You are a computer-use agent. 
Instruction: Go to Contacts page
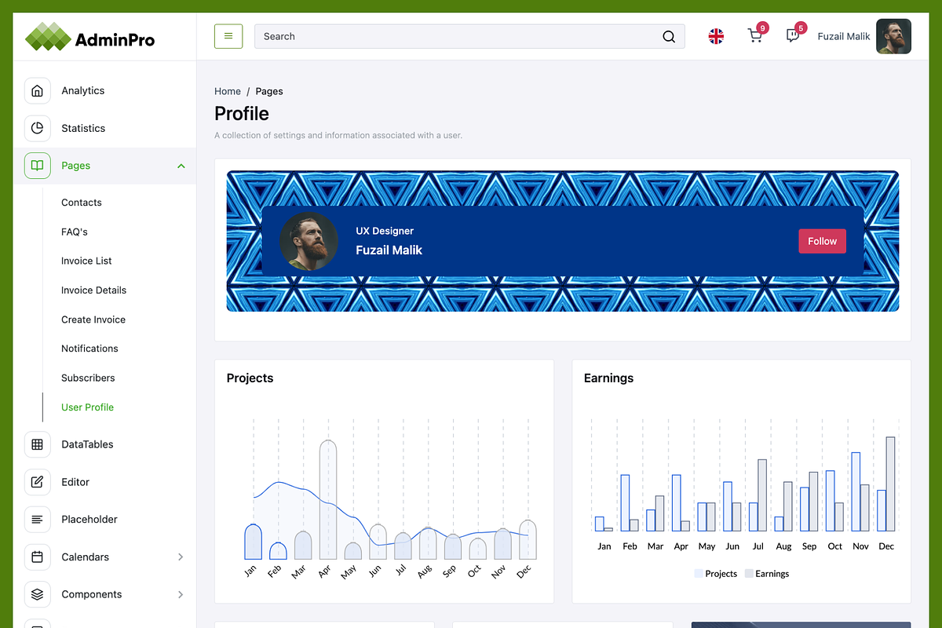pos(82,203)
